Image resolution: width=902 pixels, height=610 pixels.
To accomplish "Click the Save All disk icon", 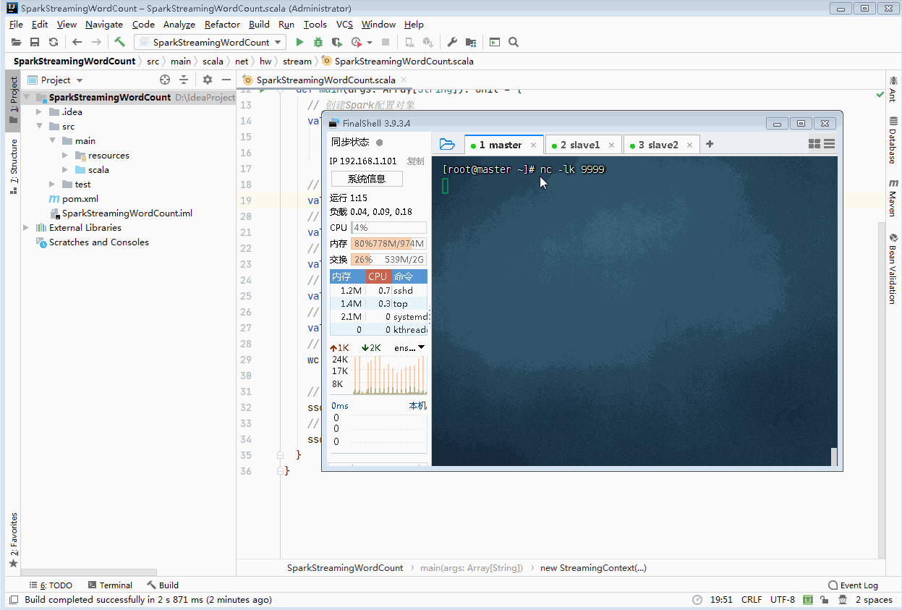I will point(35,43).
